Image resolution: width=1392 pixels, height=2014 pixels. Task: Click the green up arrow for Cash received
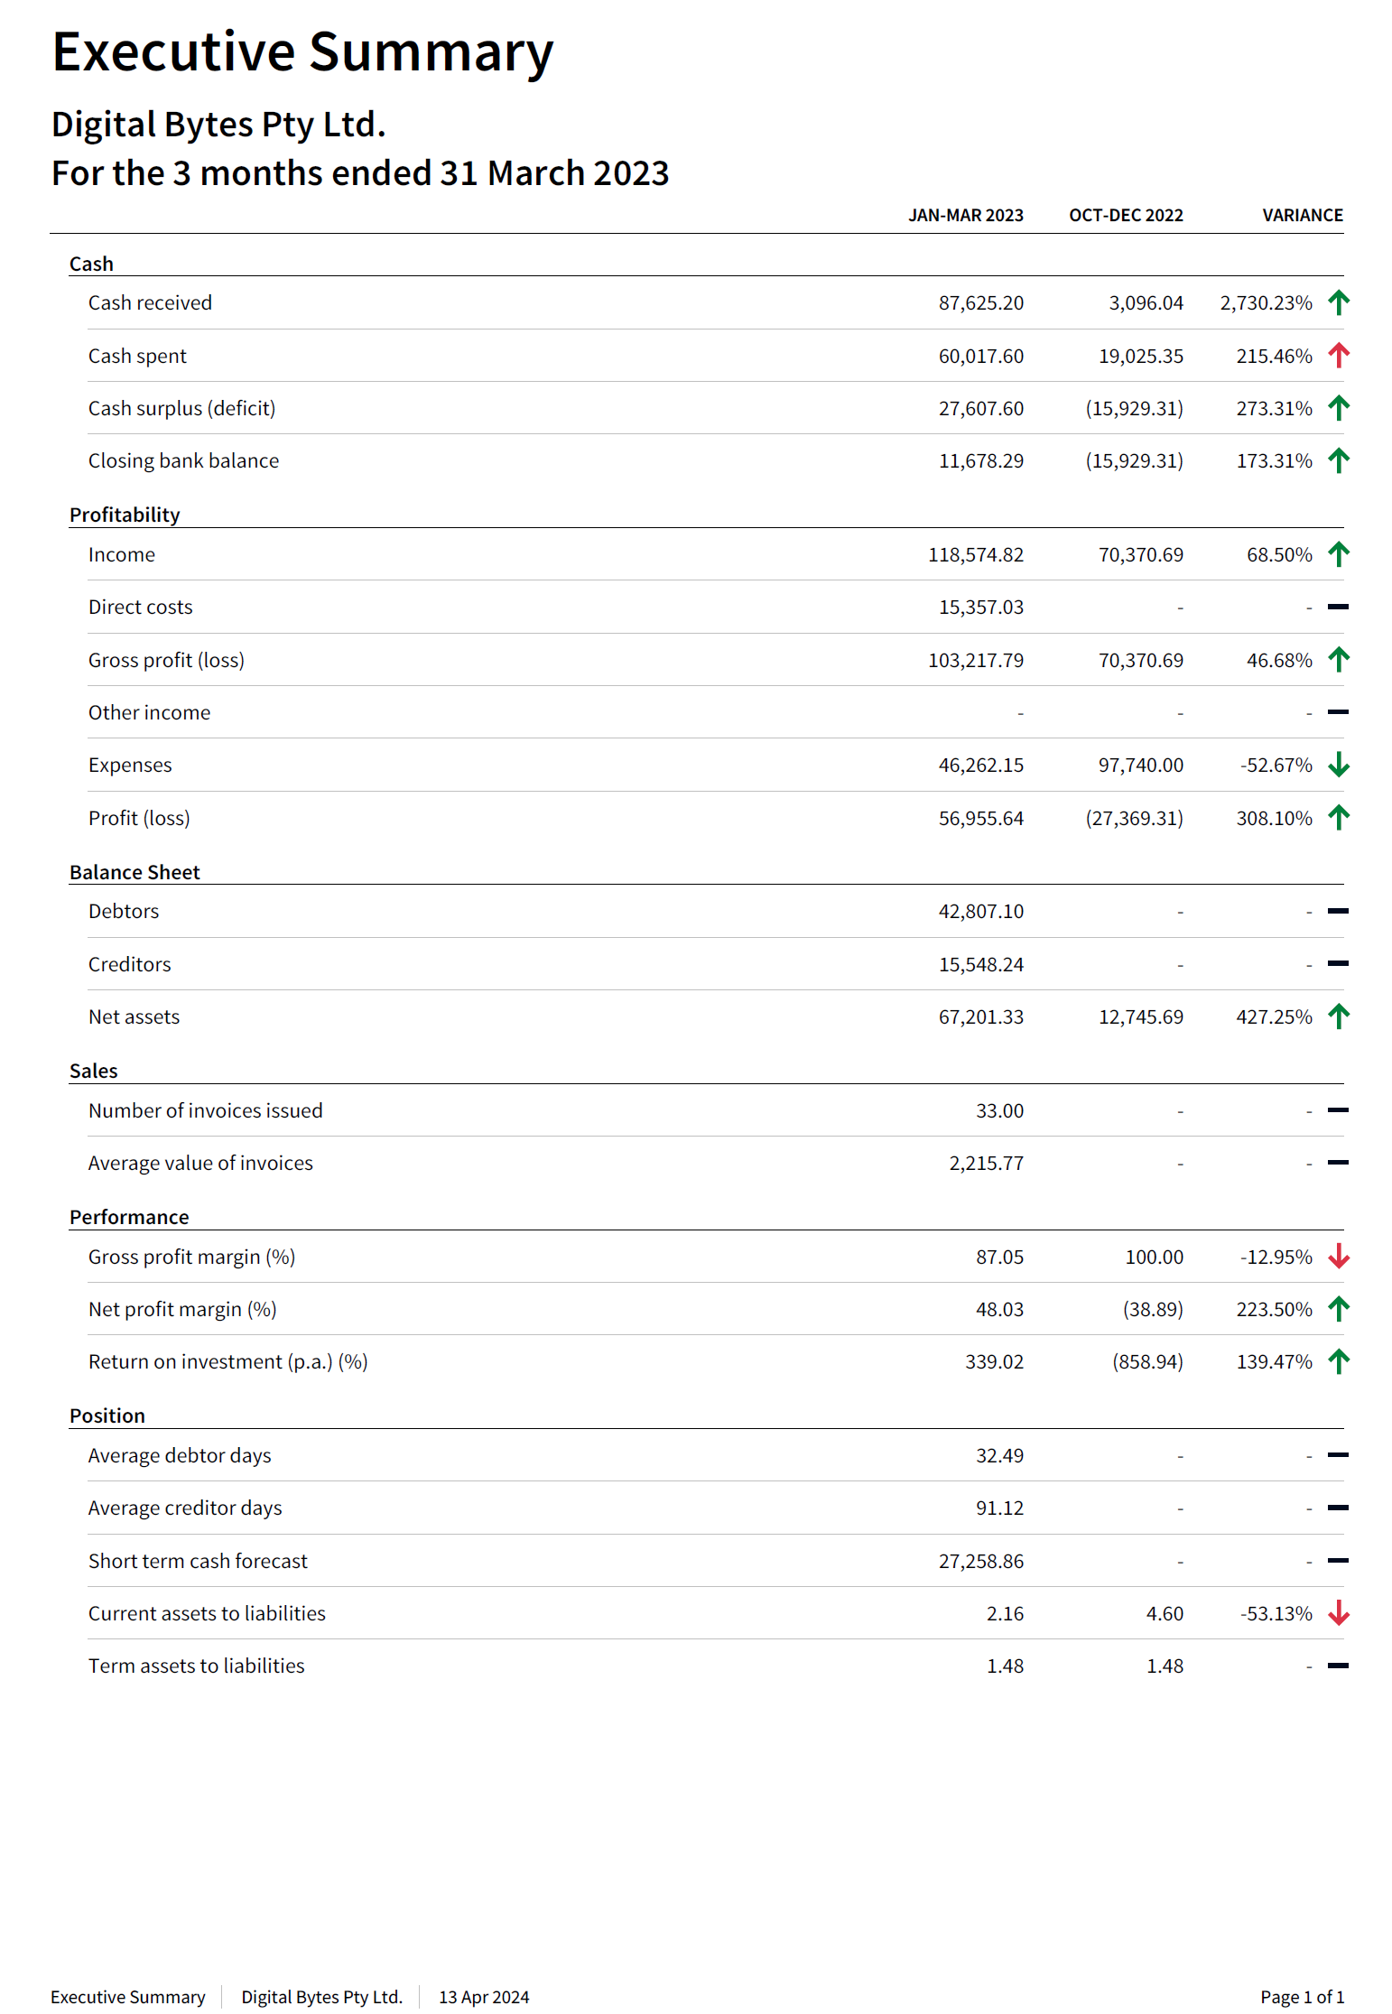1339,303
